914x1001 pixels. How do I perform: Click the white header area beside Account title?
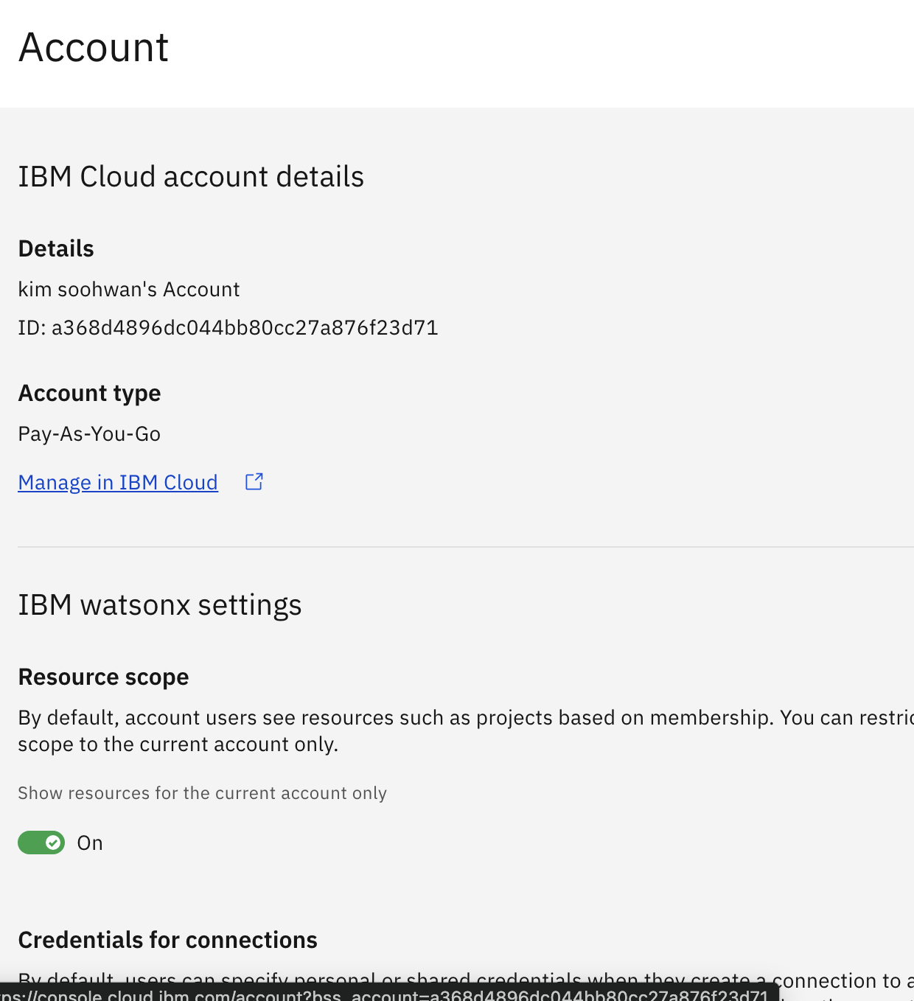click(x=516, y=52)
